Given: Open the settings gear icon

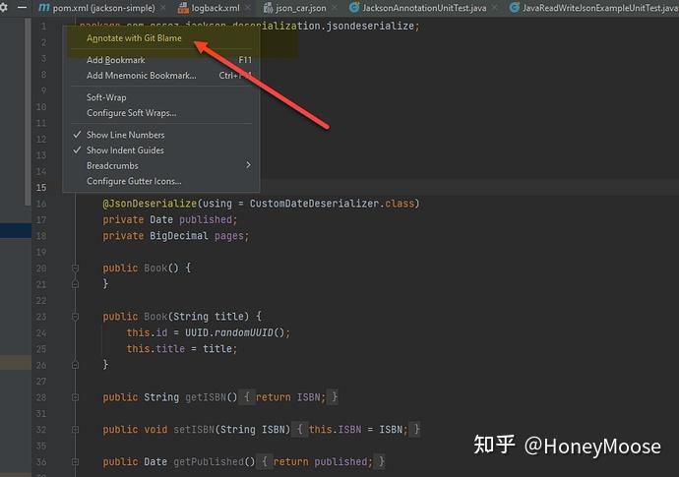Looking at the screenshot, I should (x=4, y=7).
